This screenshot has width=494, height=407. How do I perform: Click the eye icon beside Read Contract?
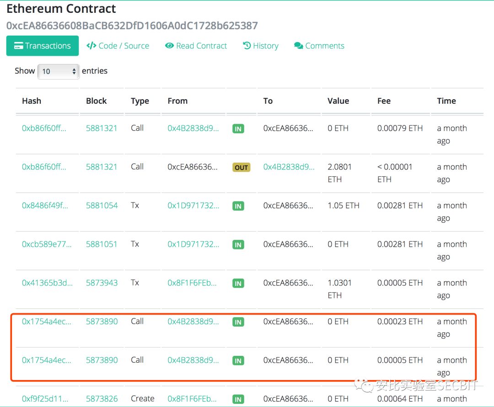pos(170,46)
